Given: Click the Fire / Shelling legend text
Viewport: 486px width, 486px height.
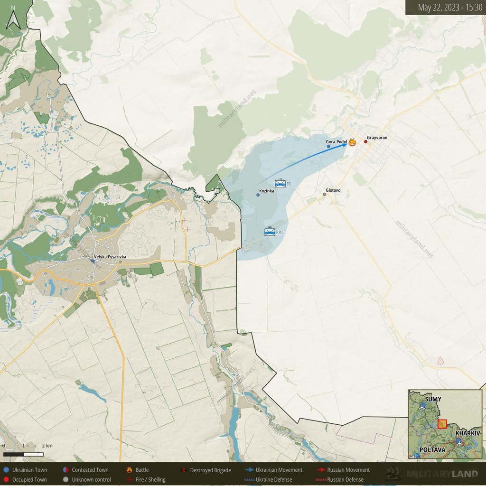Looking at the screenshot, I should tap(150, 479).
